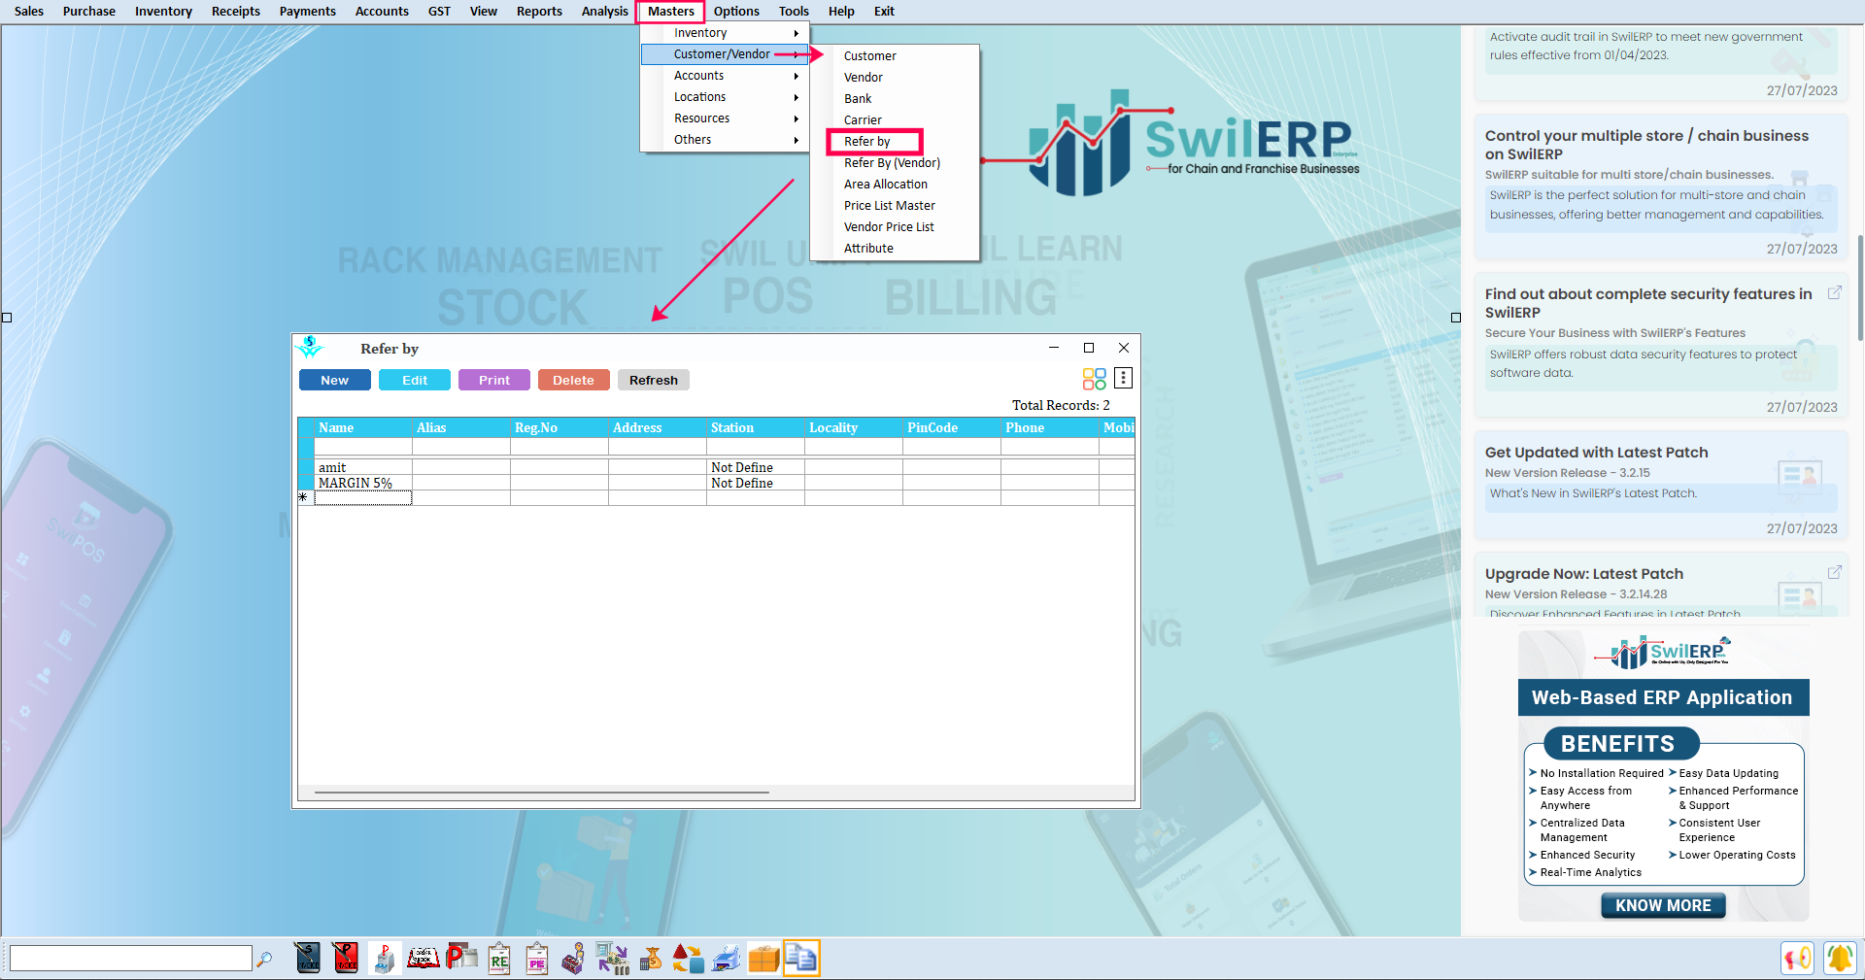
Task: Expand the Others submenu
Action: (x=725, y=140)
